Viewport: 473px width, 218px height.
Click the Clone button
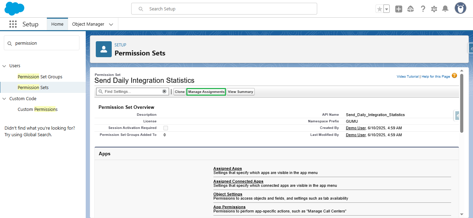(x=180, y=92)
